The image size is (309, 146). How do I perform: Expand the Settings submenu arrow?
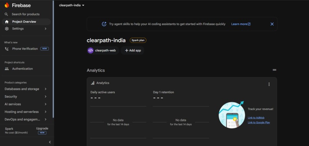coord(46,29)
